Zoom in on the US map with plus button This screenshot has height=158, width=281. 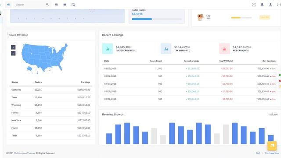click(13, 47)
